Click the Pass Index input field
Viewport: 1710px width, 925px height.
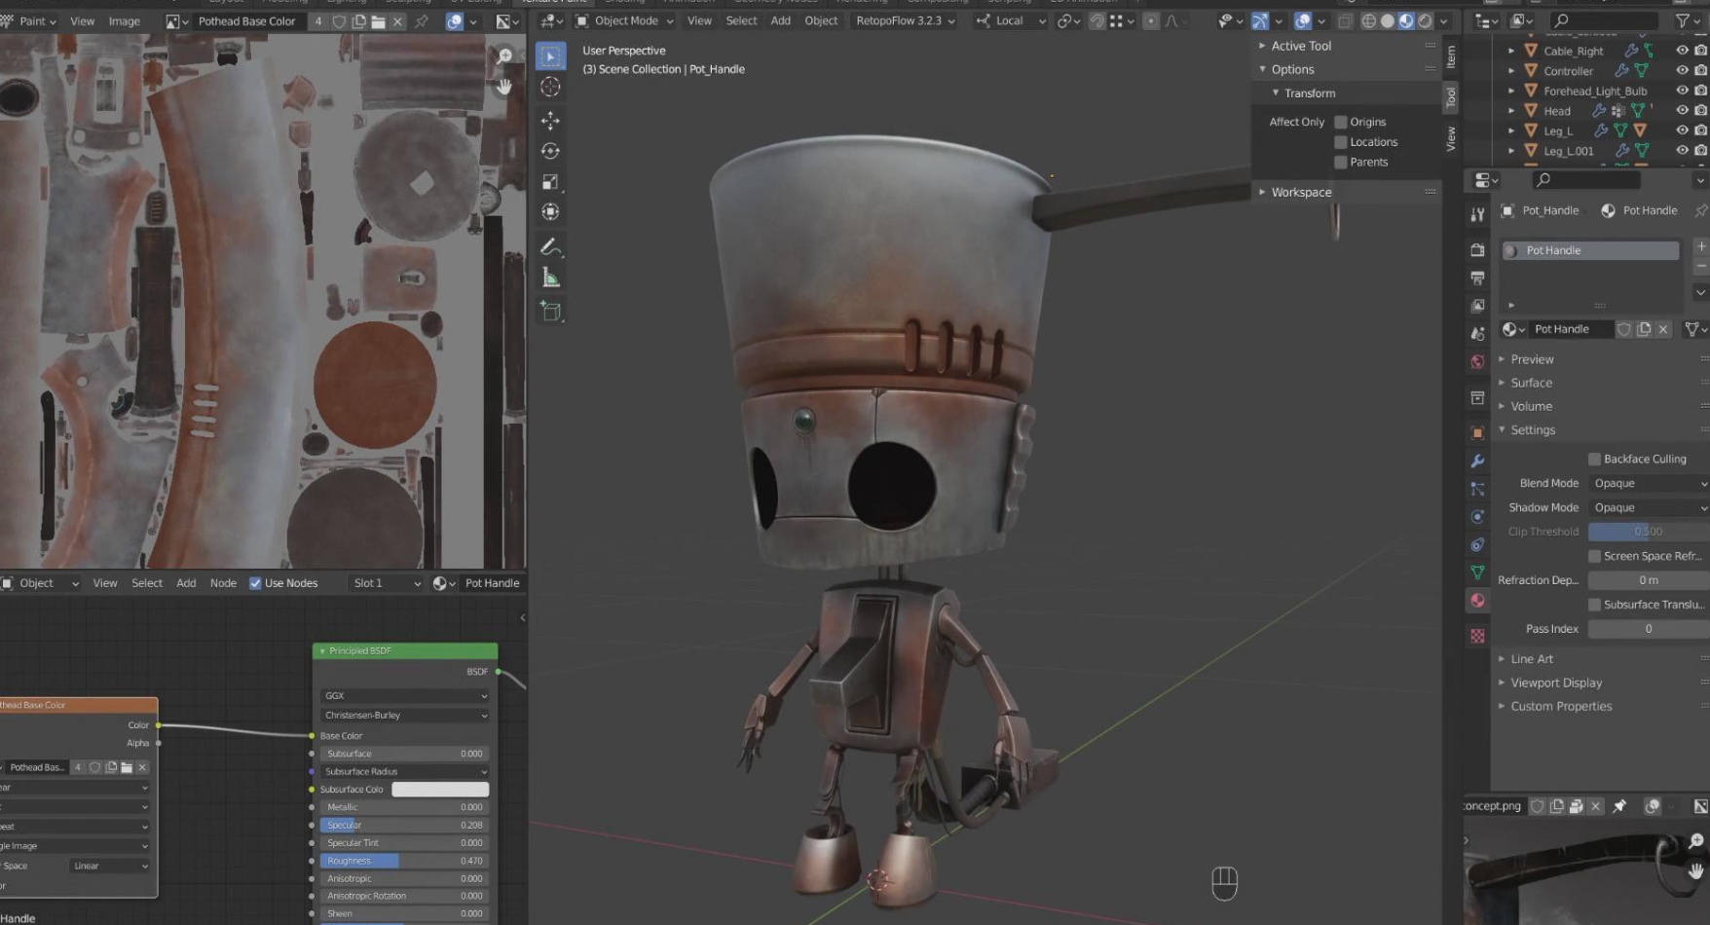(x=1648, y=629)
